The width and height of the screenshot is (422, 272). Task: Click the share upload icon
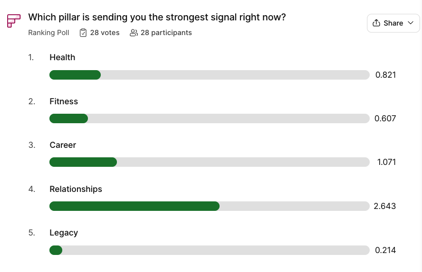coord(376,23)
